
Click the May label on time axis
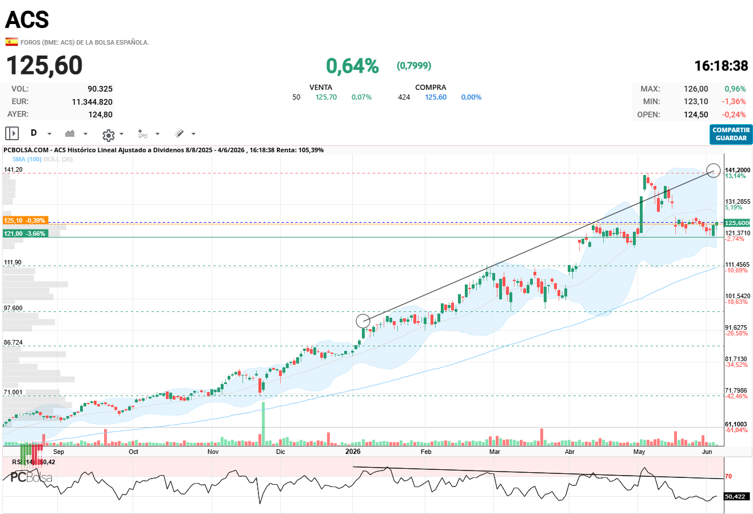(639, 452)
